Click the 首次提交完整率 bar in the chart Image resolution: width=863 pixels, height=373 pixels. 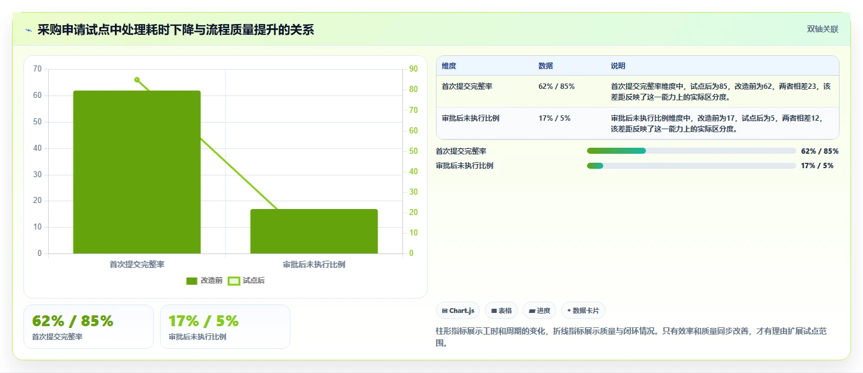(137, 172)
